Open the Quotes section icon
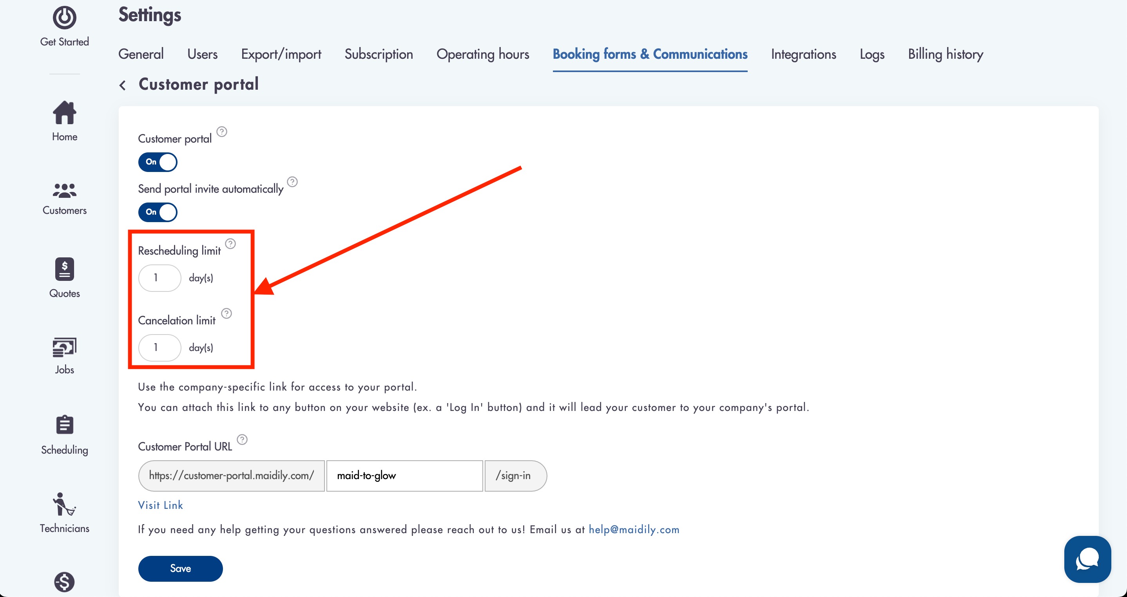1127x597 pixels. [x=64, y=269]
